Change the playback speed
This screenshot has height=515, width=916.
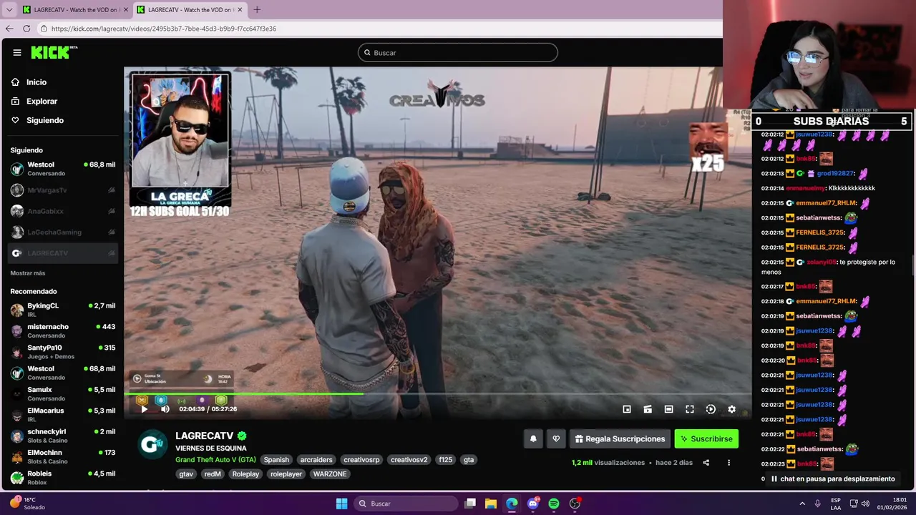[711, 409]
